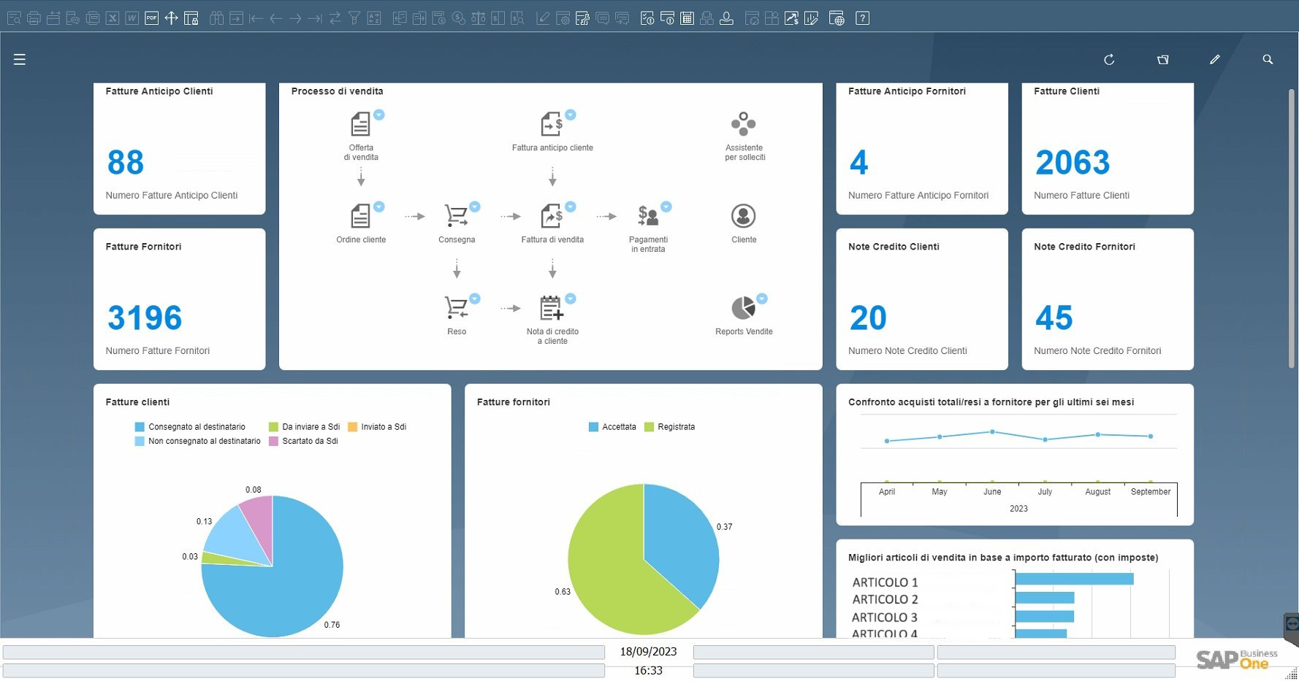Open the Reso cart icon
Image resolution: width=1299 pixels, height=681 pixels.
coord(456,308)
